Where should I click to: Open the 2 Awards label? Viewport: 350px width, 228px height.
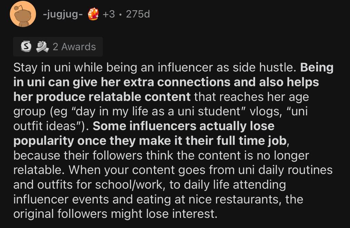coord(74,47)
